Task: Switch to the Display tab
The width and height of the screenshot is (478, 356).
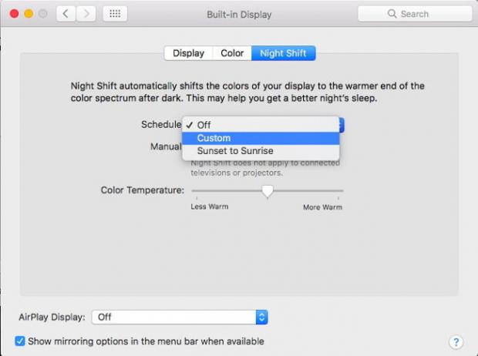Action: (x=188, y=53)
